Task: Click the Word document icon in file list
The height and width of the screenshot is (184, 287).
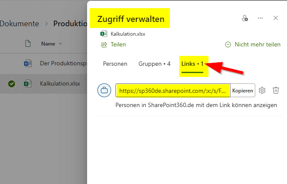Action: point(28,63)
